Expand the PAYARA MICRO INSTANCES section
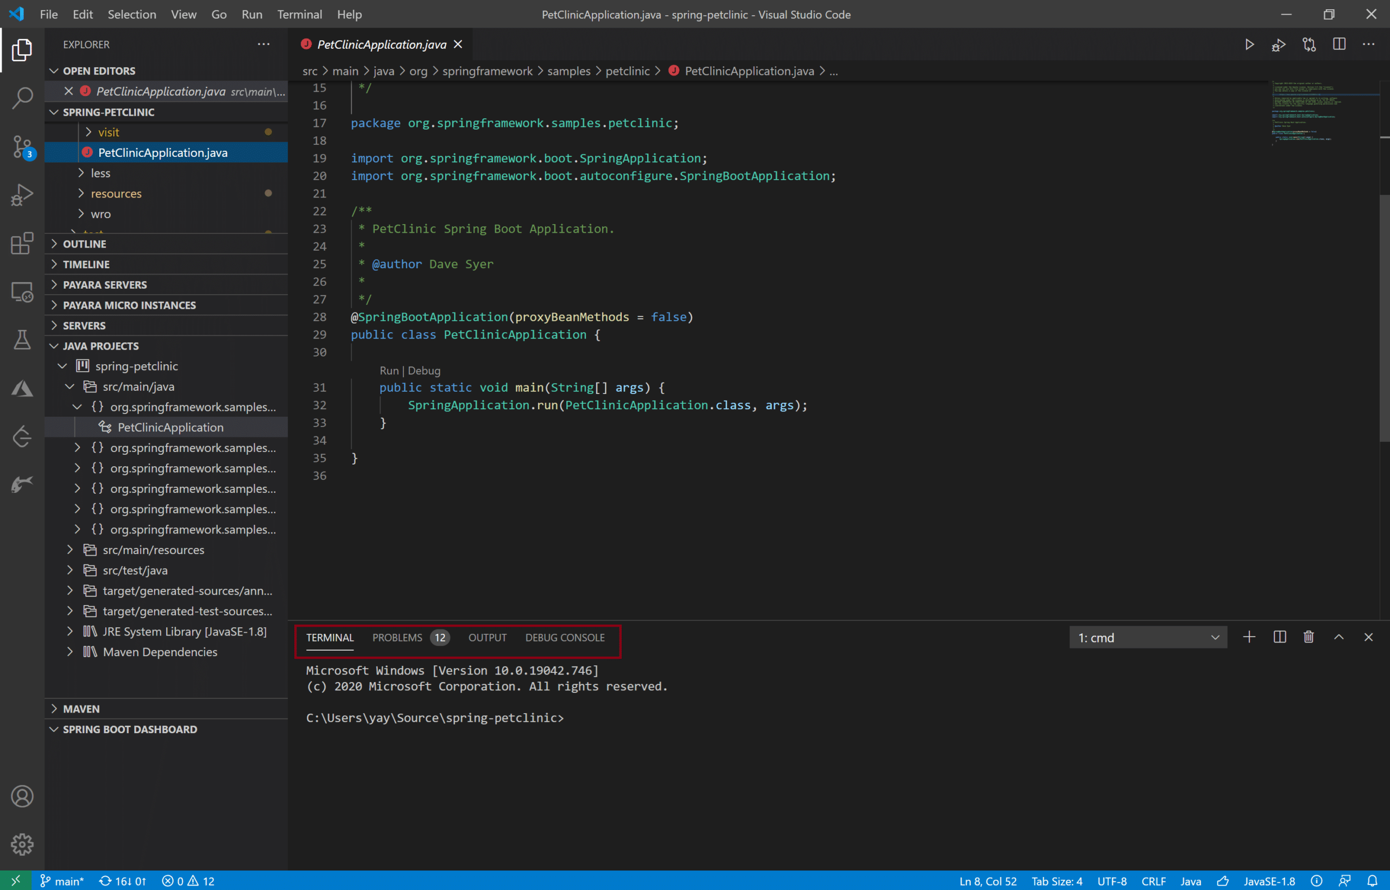 point(166,305)
